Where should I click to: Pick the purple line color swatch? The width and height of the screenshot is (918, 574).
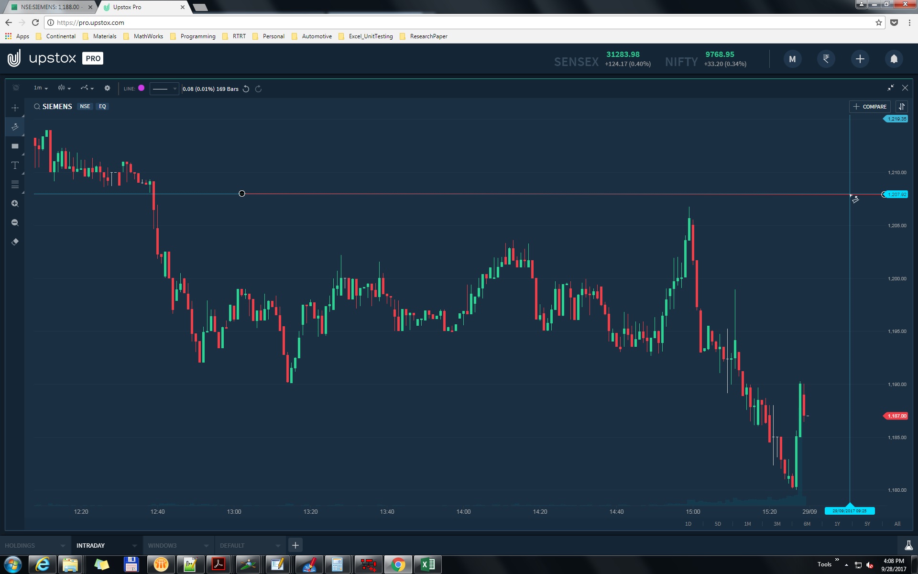[141, 88]
